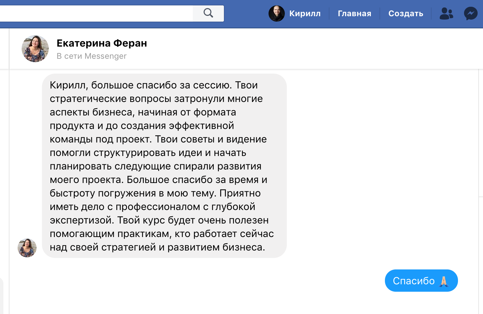Open Екатерина Феран's large header avatar
Screen dimensions: 483x314
click(x=35, y=49)
